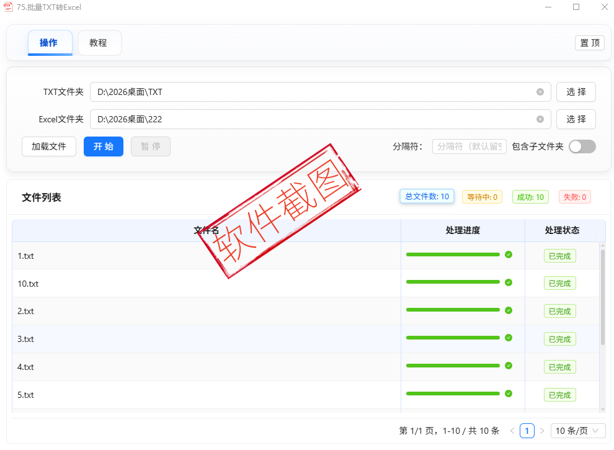Click the 加载文件 button
This screenshot has height=450, width=614.
pyautogui.click(x=49, y=146)
